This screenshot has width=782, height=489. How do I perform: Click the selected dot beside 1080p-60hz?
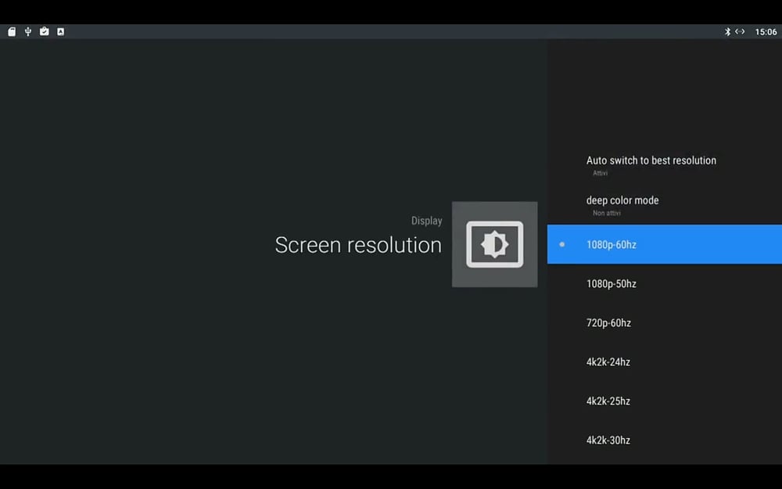tap(562, 244)
